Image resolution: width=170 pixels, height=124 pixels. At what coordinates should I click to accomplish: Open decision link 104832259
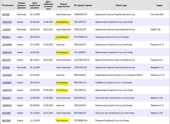7,52
